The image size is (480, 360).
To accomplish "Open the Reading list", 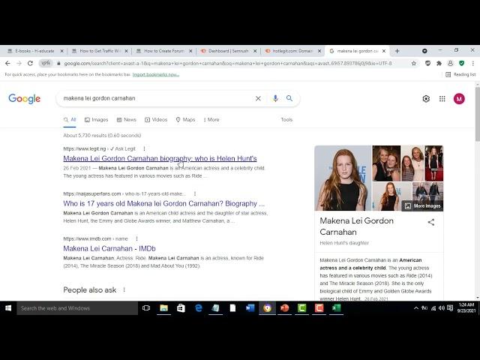I will tap(460, 74).
